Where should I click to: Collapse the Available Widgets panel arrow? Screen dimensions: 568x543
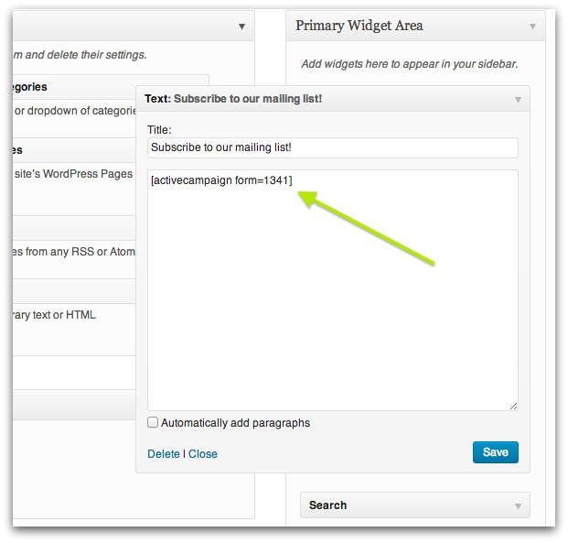242,27
